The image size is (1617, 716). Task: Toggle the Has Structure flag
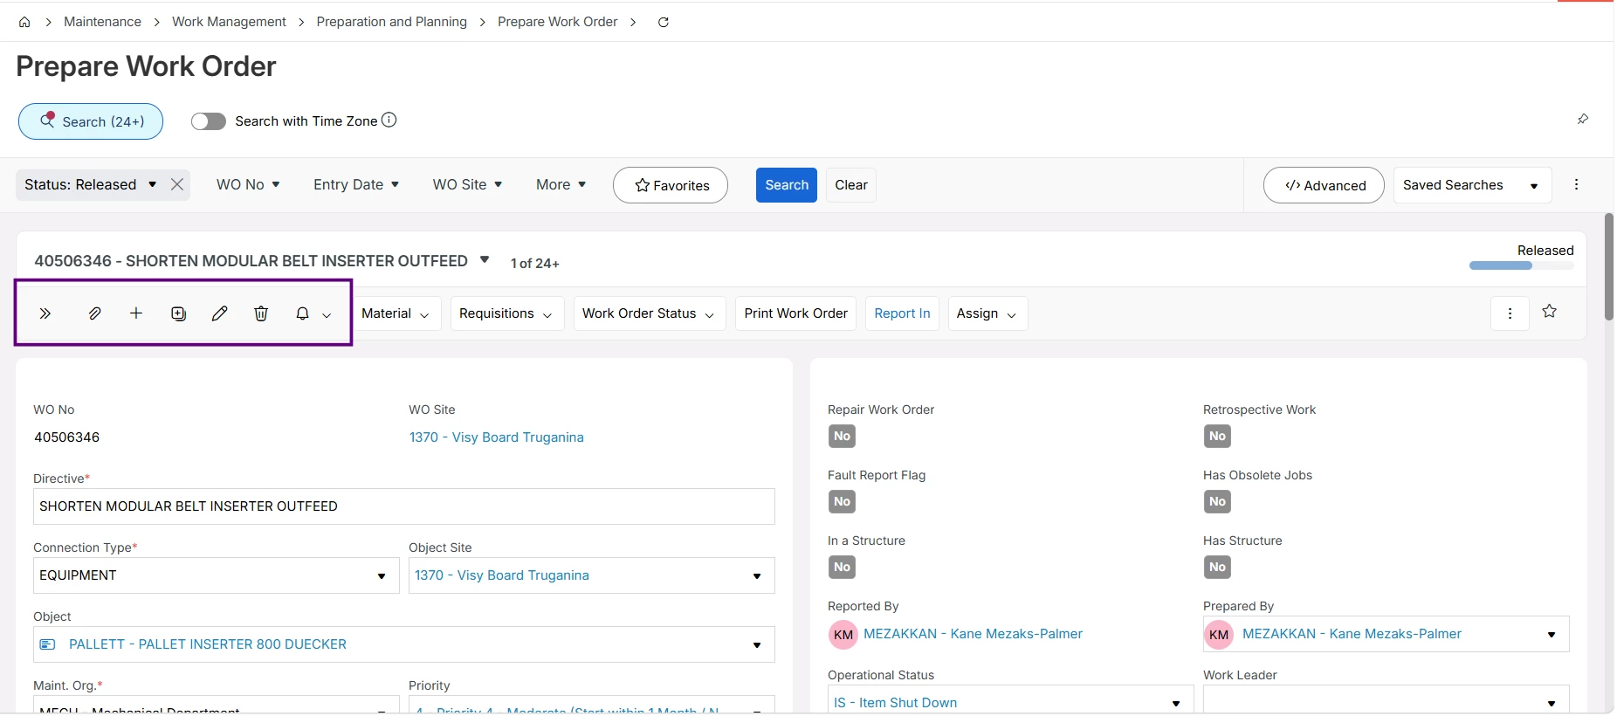click(x=1217, y=568)
